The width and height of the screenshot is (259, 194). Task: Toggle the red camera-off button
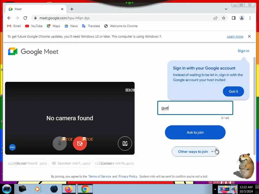coord(80,143)
